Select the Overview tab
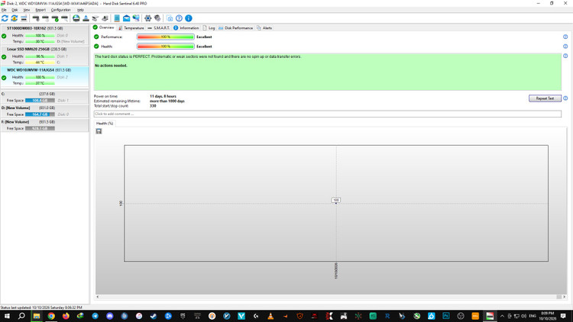This screenshot has height=322, width=573. 104,27
